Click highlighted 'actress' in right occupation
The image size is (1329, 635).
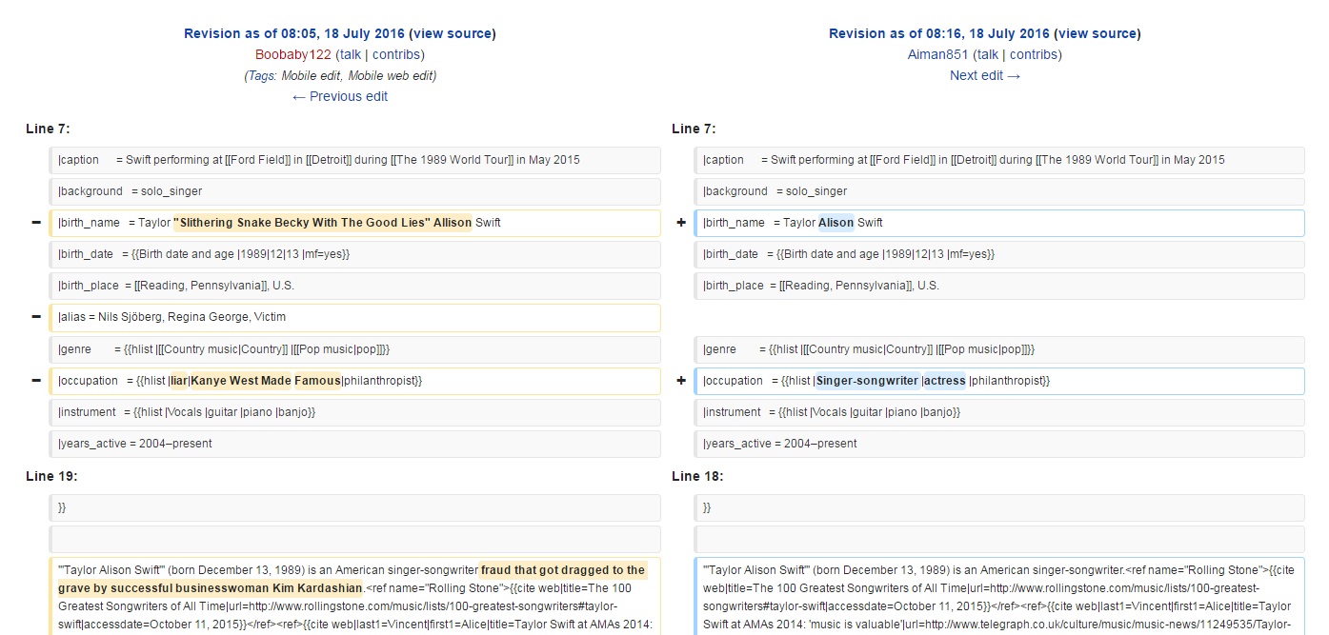tap(945, 381)
